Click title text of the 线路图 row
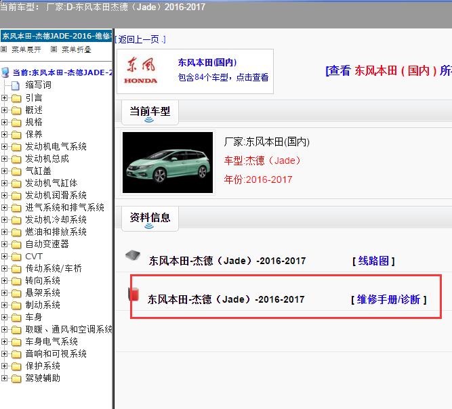This screenshot has height=409, width=452. [x=228, y=261]
